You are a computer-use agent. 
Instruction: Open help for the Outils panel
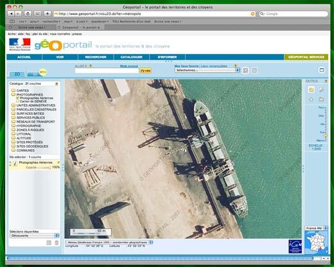point(326,81)
